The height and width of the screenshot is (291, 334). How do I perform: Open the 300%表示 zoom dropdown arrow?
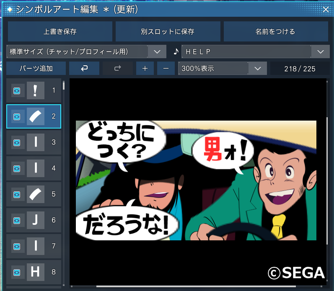(258, 68)
